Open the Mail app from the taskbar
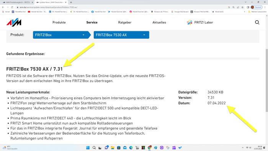 [x=125, y=148]
